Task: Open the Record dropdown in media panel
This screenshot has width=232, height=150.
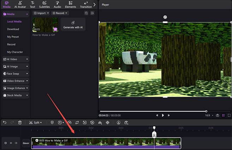Action: (60, 13)
